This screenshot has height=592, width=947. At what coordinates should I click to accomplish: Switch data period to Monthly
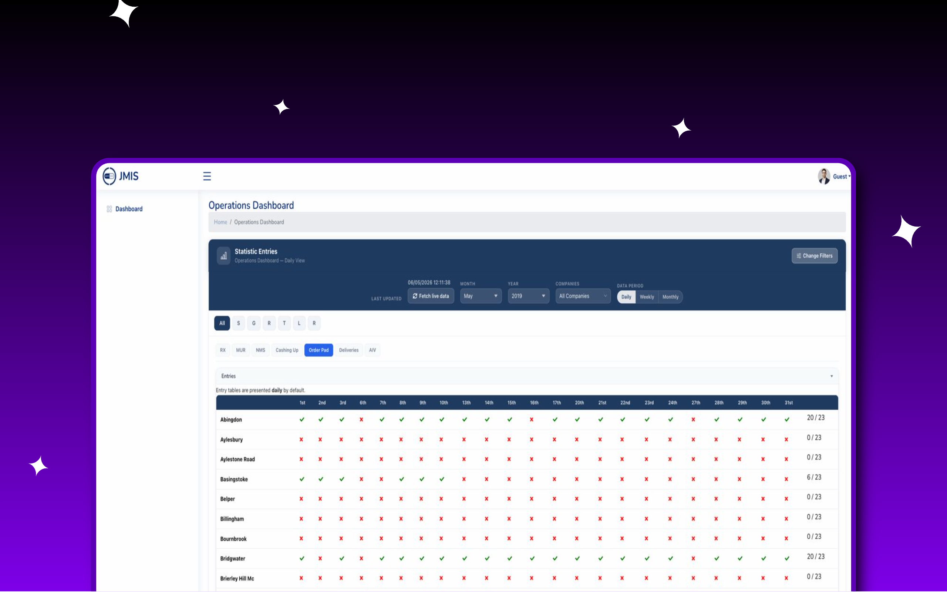click(x=670, y=297)
